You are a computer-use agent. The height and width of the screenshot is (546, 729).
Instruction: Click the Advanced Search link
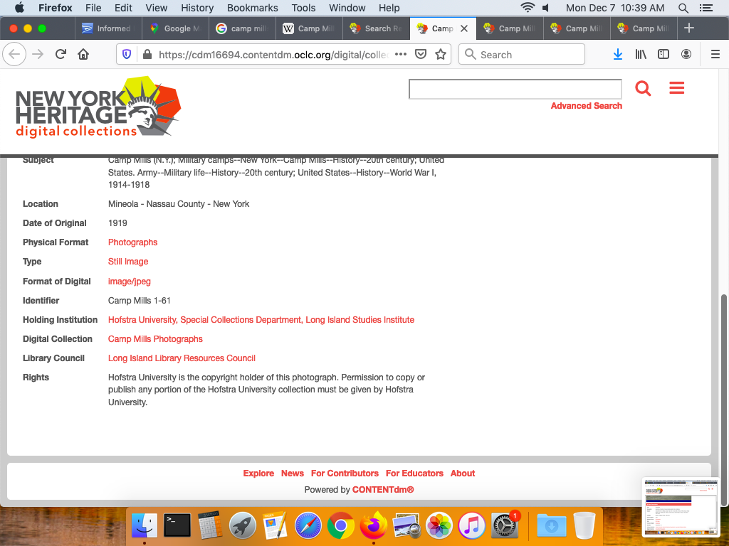[x=586, y=106]
